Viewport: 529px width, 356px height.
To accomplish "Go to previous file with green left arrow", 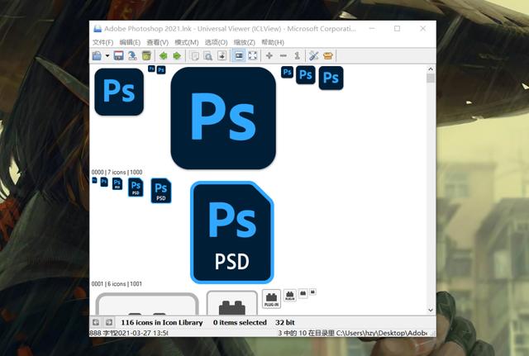I will (164, 55).
